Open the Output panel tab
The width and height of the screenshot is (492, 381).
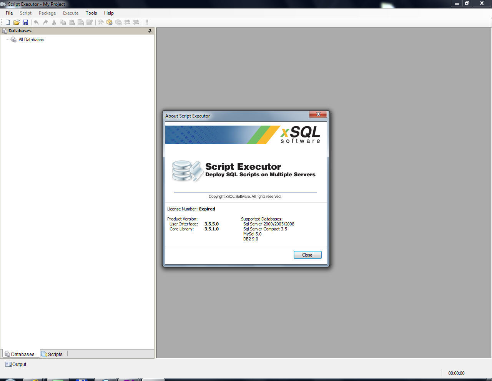tap(16, 364)
